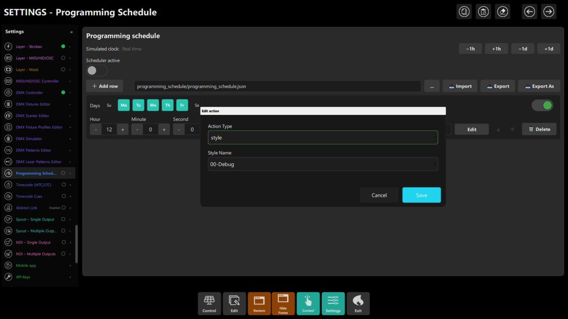Image resolution: width=568 pixels, height=319 pixels.
Task: Click the schedule file path input field
Action: coord(277,86)
